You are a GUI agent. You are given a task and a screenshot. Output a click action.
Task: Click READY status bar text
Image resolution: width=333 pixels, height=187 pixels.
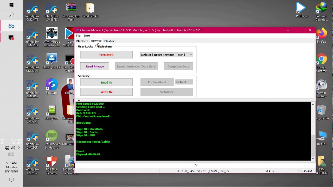tap(270, 171)
